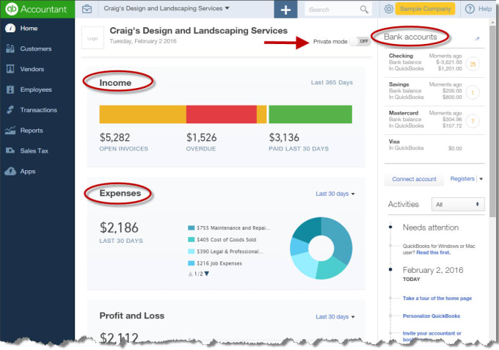Open the Apps menu item
The image size is (499, 350).
[28, 172]
